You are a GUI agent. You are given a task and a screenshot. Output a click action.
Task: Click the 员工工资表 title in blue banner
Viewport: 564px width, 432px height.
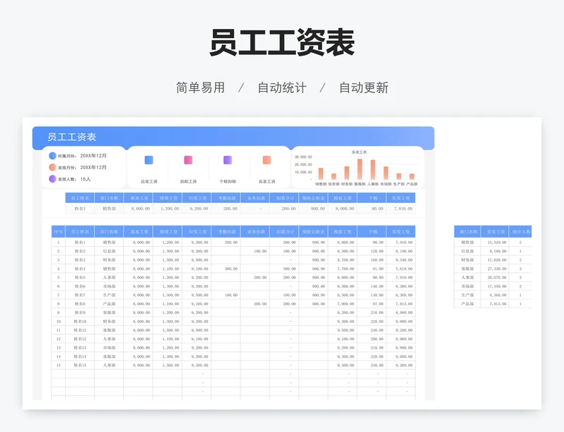(72, 137)
